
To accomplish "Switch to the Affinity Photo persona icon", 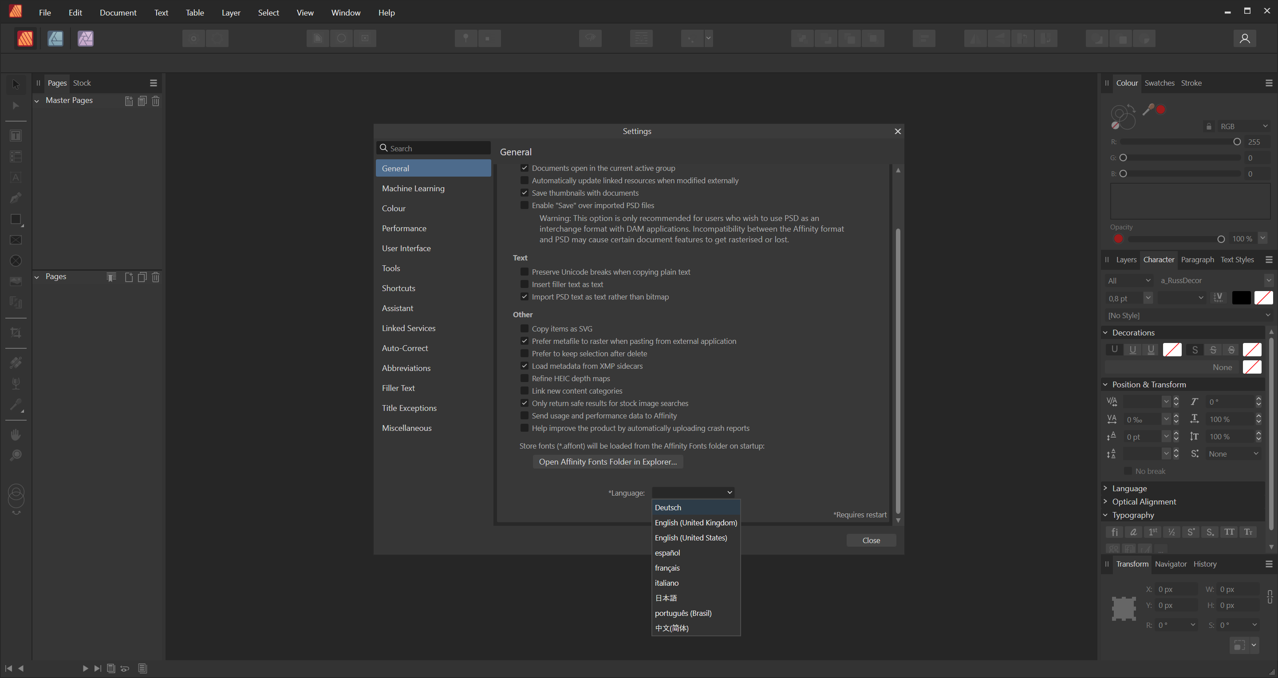I will (85, 38).
